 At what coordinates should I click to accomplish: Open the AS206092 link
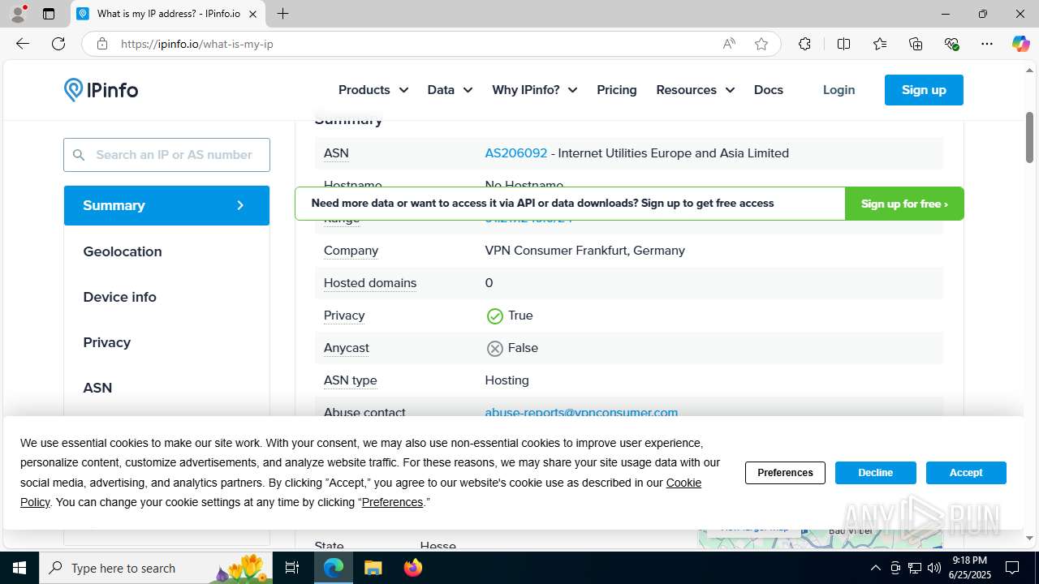tap(516, 153)
